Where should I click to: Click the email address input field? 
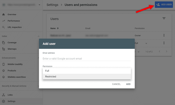87,58
